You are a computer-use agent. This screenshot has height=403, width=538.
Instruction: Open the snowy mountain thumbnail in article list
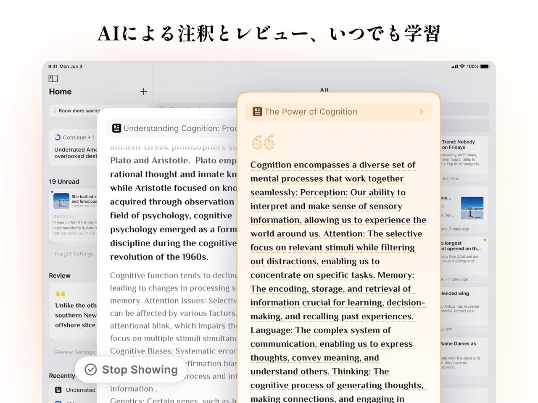472,208
